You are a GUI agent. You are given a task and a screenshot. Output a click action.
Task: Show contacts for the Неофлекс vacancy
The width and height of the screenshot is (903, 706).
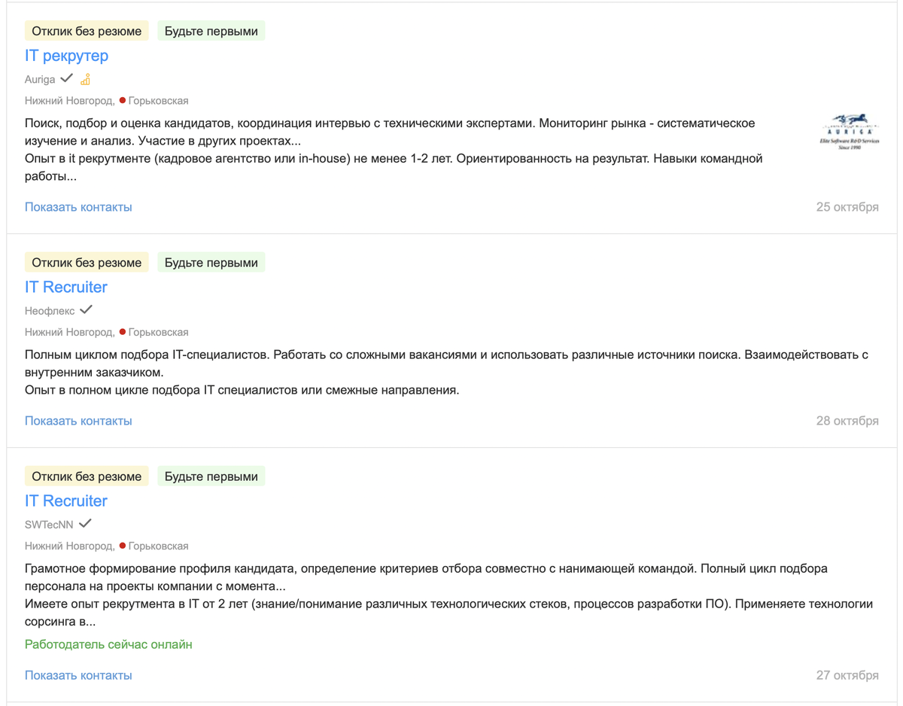pos(78,420)
